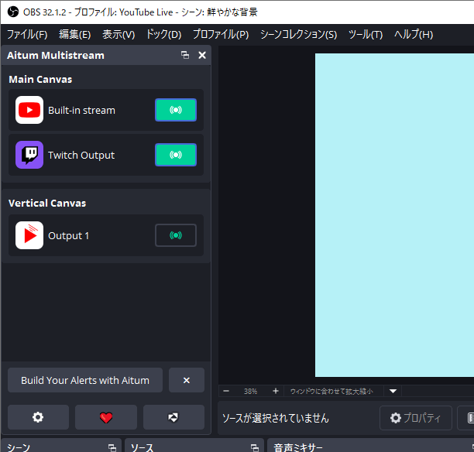
Task: Open Build Your Alerts with Aitum
Action: pyautogui.click(x=85, y=380)
